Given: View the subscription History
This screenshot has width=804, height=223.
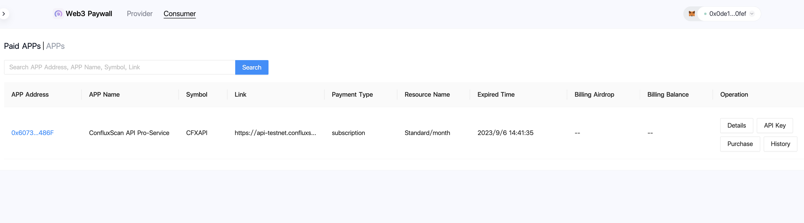Looking at the screenshot, I should 780,144.
